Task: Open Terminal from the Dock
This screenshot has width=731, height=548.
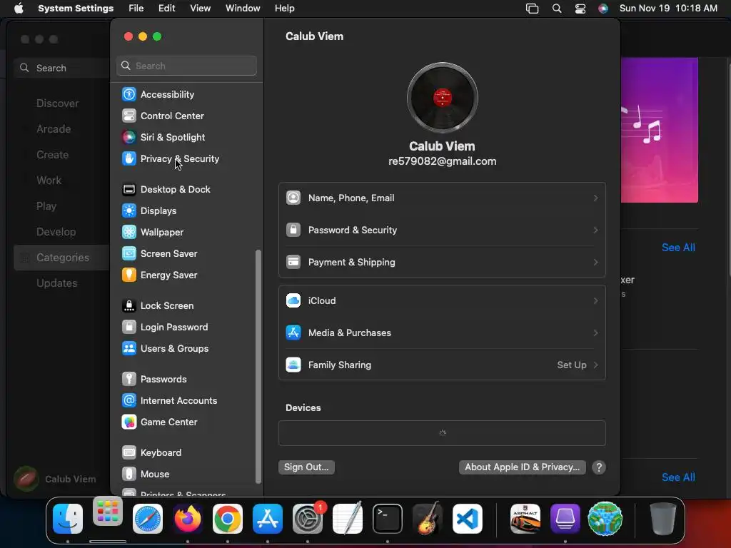Action: point(388,519)
